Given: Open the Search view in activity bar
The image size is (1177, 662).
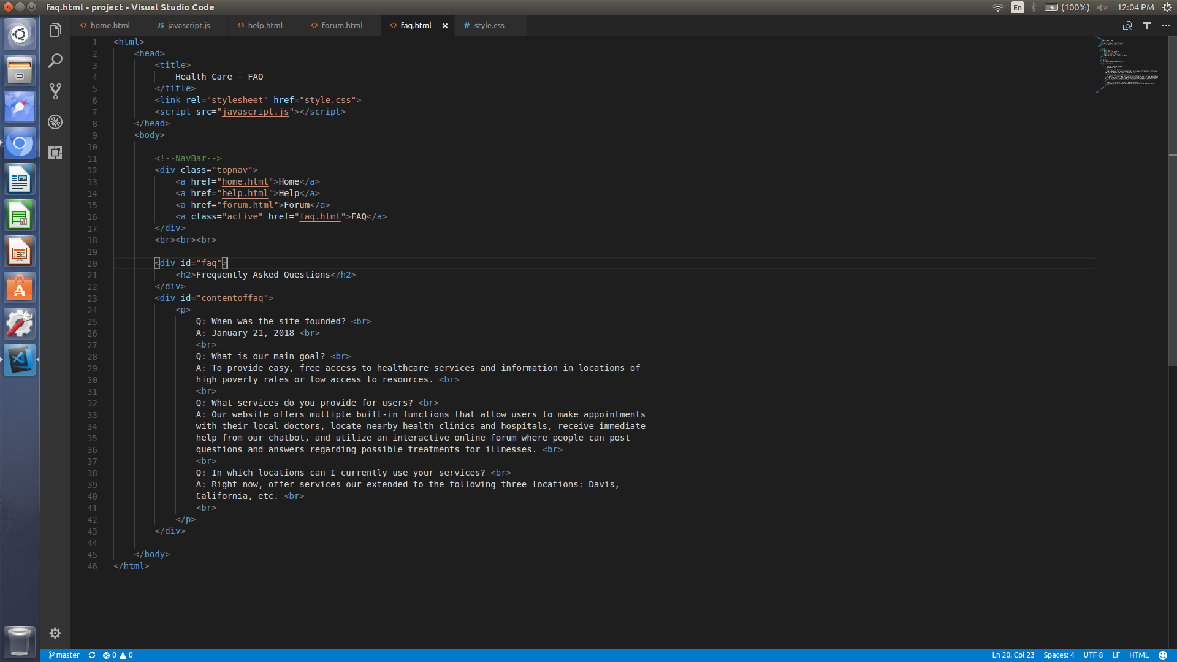Looking at the screenshot, I should (55, 61).
